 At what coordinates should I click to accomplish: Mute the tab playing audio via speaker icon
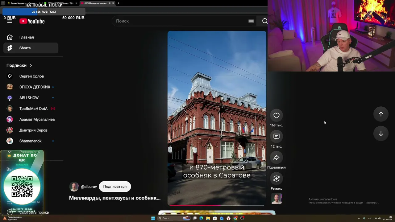tap(109, 3)
